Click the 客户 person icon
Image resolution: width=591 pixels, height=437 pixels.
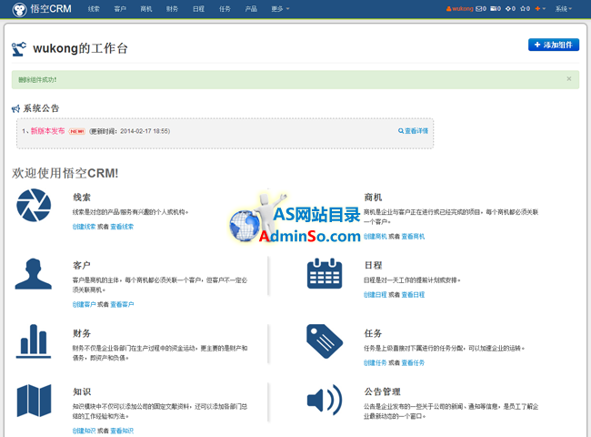click(33, 274)
